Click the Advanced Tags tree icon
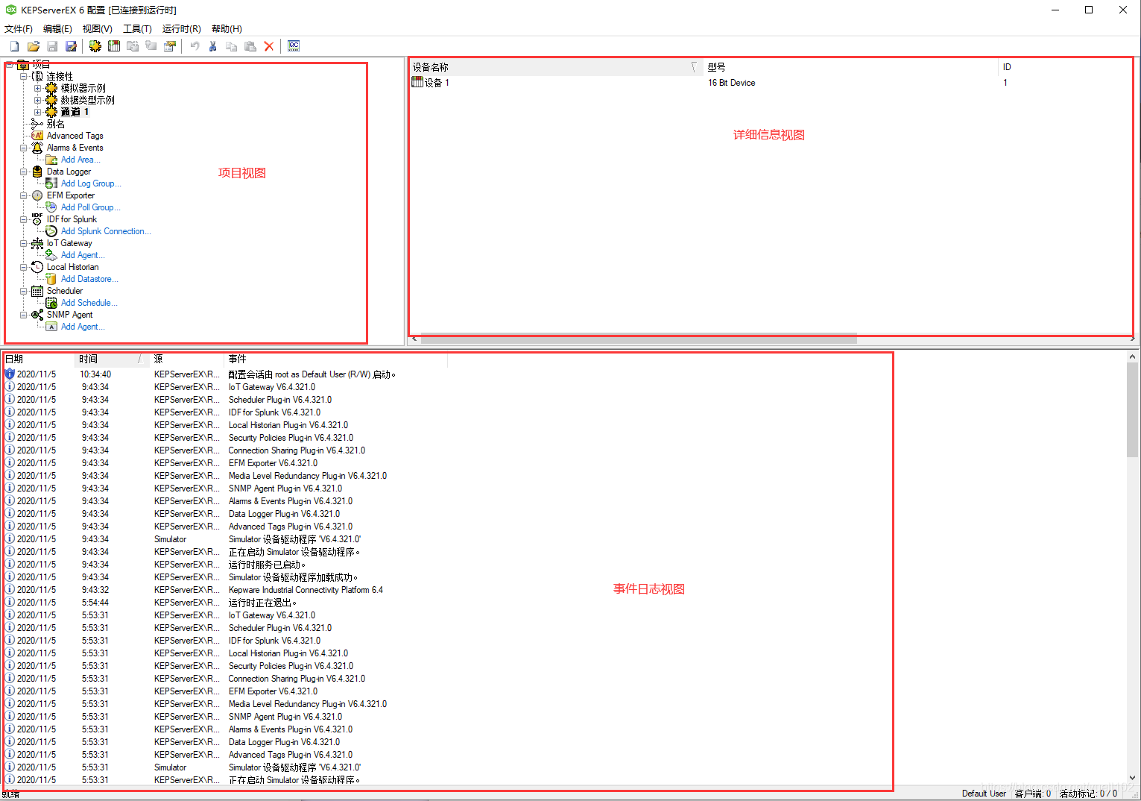1141x801 pixels. [37, 136]
